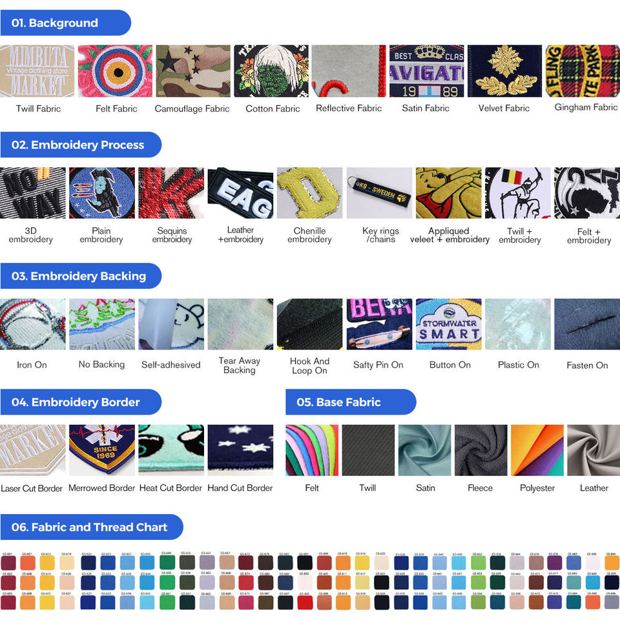The height and width of the screenshot is (620, 620).
Task: Click the Safety Pin On backing photo
Action: click(x=379, y=324)
